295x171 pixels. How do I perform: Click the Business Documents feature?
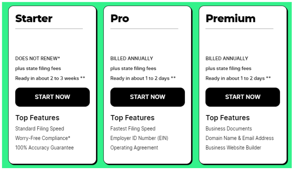pyautogui.click(x=228, y=129)
